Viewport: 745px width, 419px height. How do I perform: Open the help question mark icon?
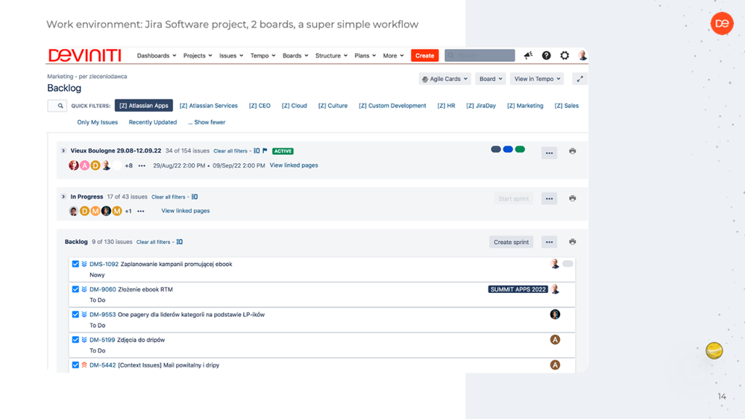547,56
